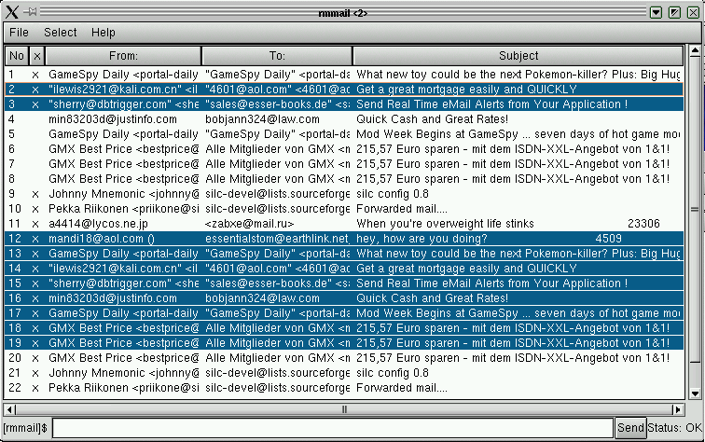Open the X window menu icon in title bar
The width and height of the screenshot is (705, 442).
tap(10, 12)
